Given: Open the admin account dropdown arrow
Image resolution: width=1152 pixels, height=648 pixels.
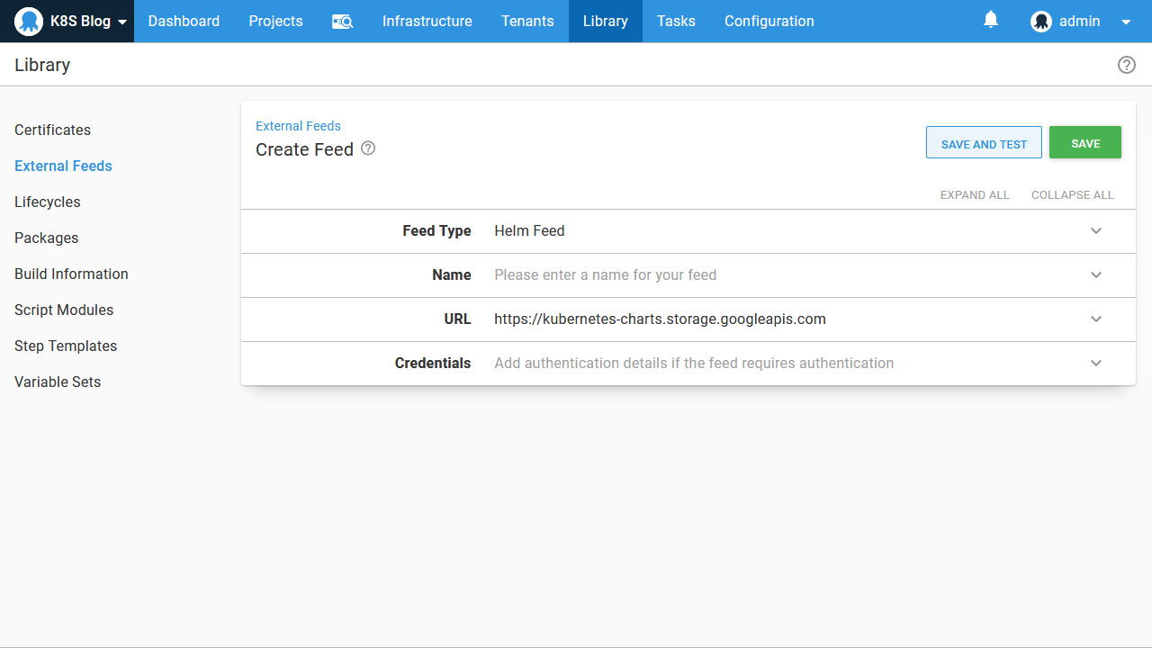Looking at the screenshot, I should click(1126, 22).
